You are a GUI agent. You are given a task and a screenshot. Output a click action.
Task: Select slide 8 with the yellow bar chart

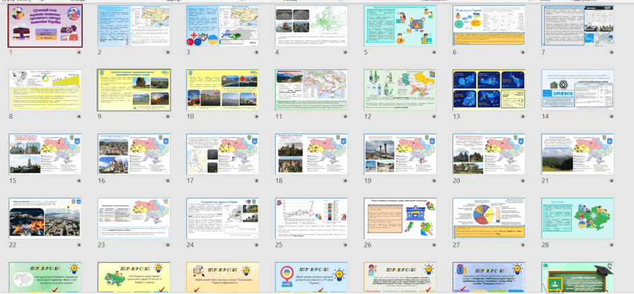45,90
